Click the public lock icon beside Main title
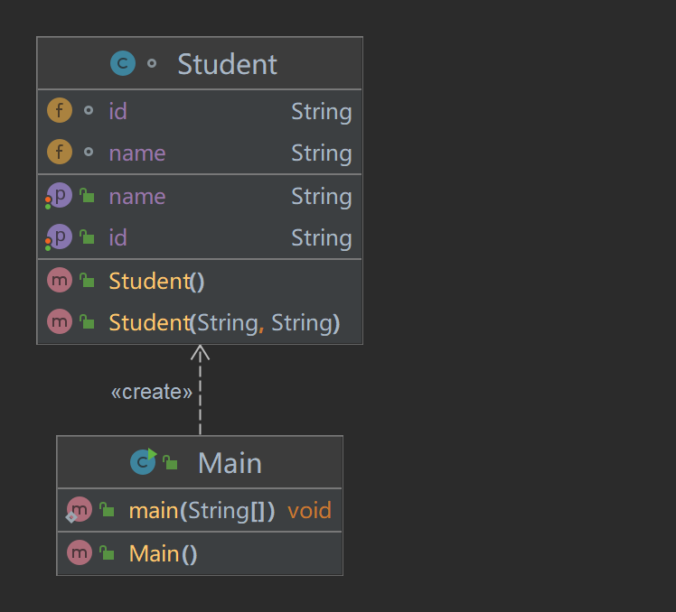 point(170,463)
